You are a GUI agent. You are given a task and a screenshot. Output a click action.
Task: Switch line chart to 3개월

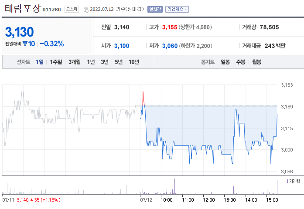click(x=75, y=62)
